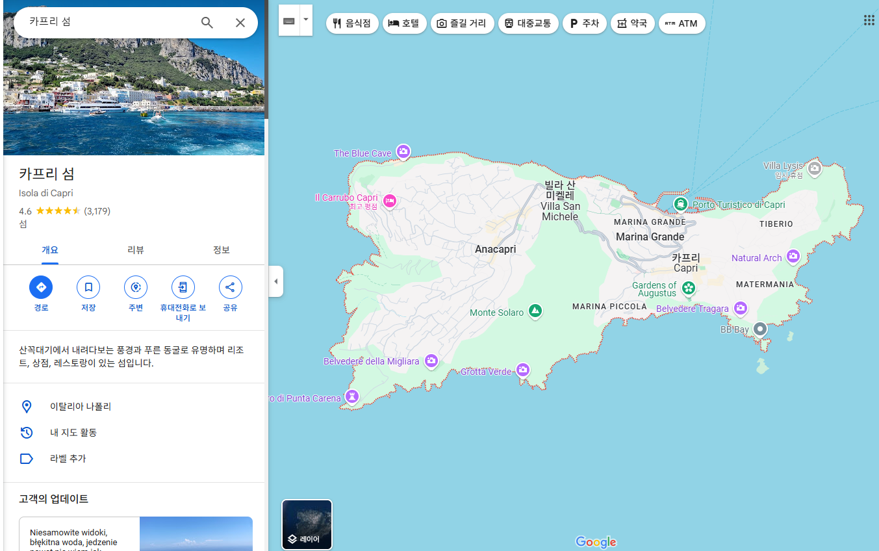Click The Blue Cave camera pin

point(403,152)
